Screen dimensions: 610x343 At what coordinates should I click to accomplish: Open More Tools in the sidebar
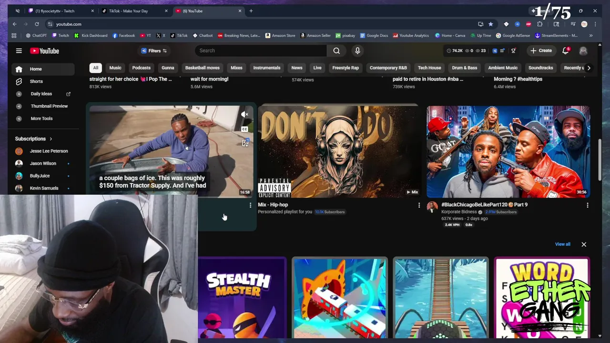pos(43,119)
